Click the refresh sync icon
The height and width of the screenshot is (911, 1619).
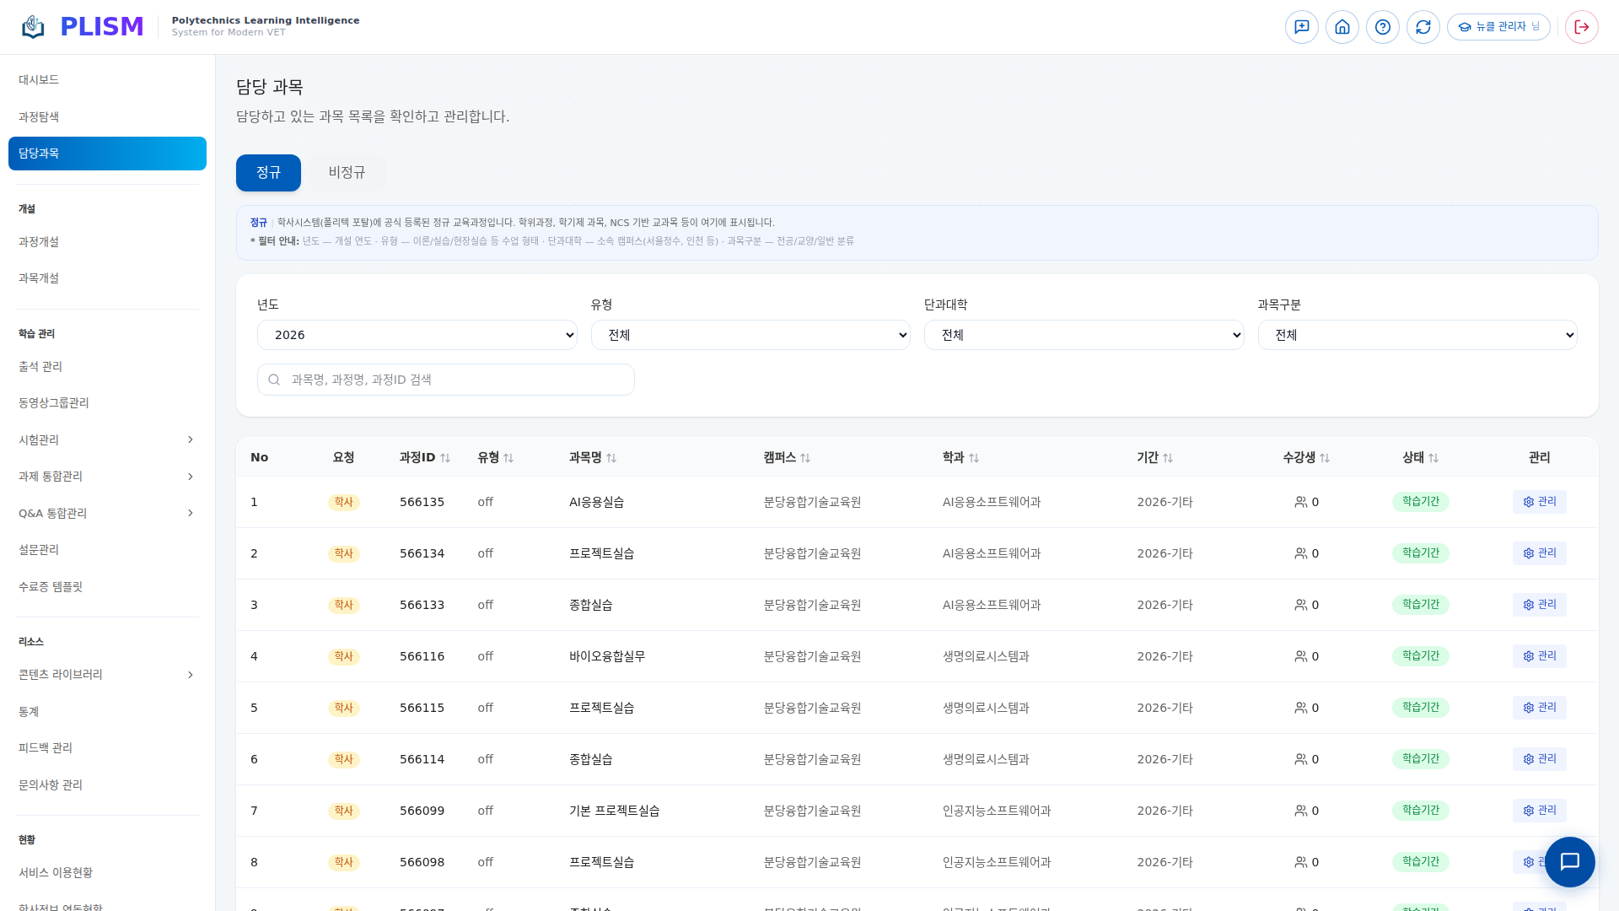(x=1423, y=26)
